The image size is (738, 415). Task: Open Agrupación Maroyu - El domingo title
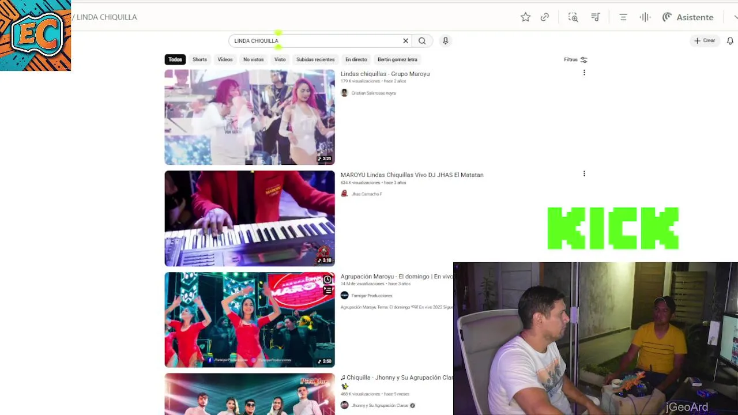[x=397, y=277]
